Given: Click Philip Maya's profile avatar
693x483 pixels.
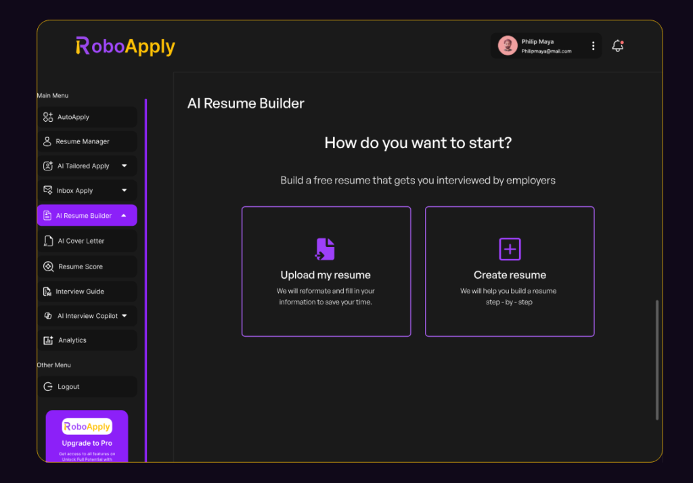Looking at the screenshot, I should tap(508, 45).
